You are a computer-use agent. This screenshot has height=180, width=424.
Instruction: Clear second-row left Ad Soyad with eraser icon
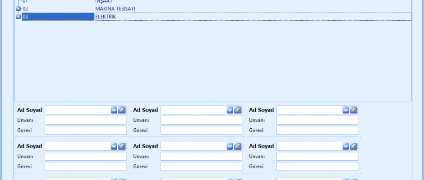click(x=122, y=146)
